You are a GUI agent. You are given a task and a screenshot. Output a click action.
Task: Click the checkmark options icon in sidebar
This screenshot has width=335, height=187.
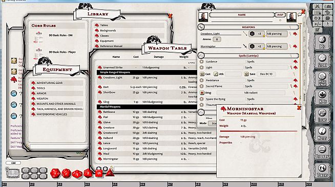click(x=318, y=30)
